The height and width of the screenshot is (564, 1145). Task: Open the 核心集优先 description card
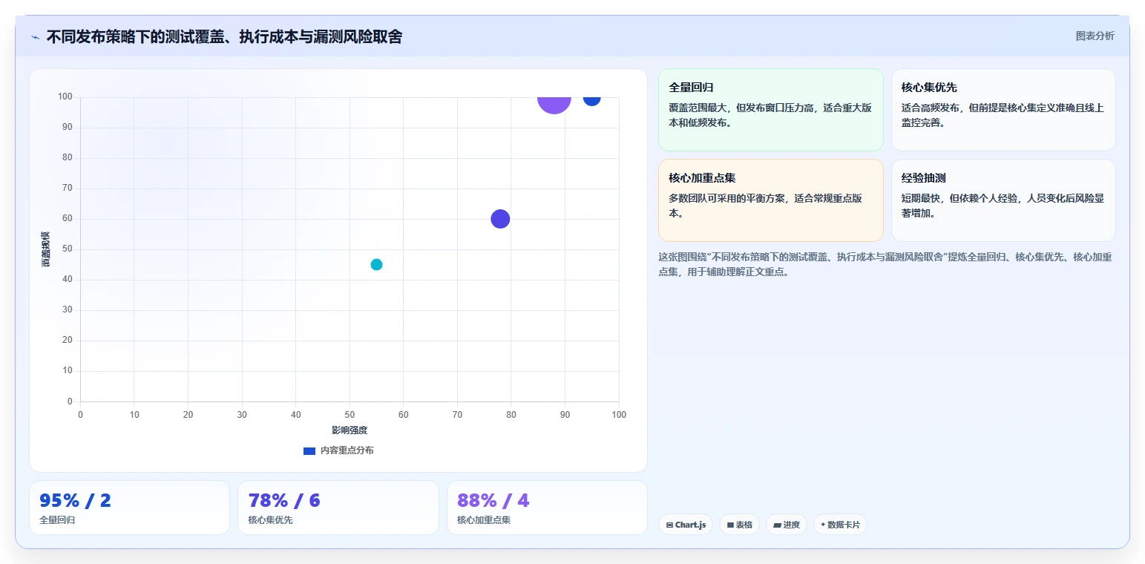(1003, 110)
